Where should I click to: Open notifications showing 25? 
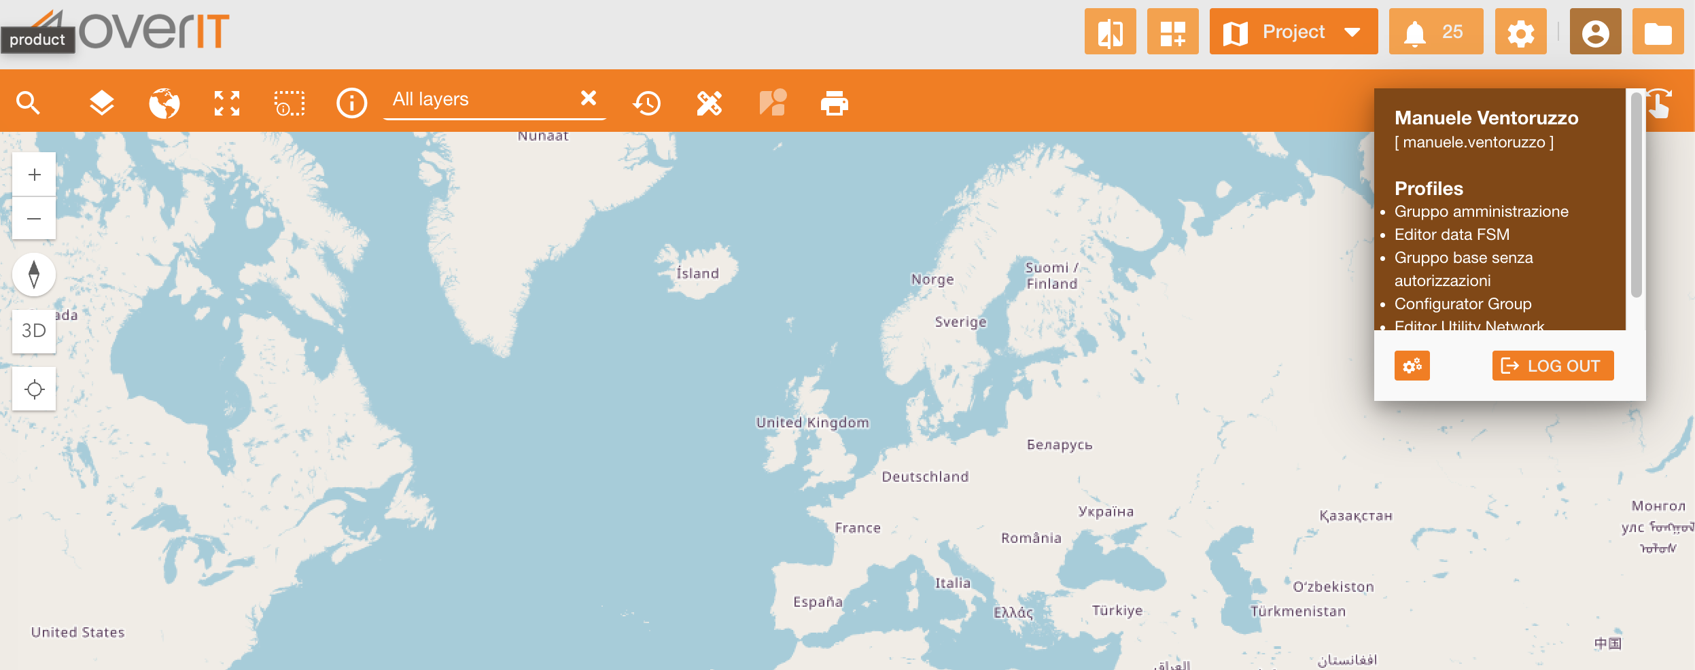1436,31
